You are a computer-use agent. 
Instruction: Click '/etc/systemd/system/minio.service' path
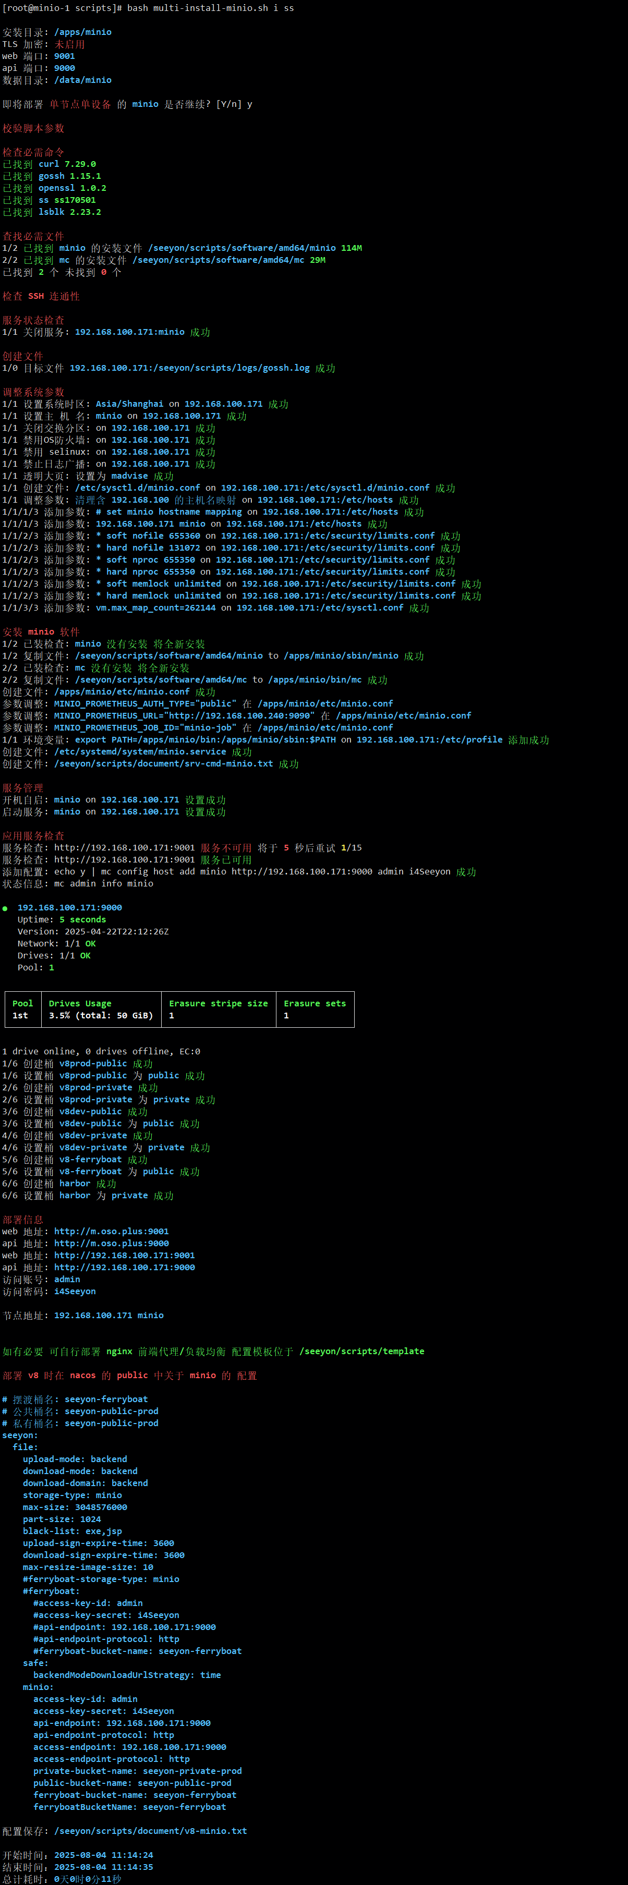click(x=140, y=751)
